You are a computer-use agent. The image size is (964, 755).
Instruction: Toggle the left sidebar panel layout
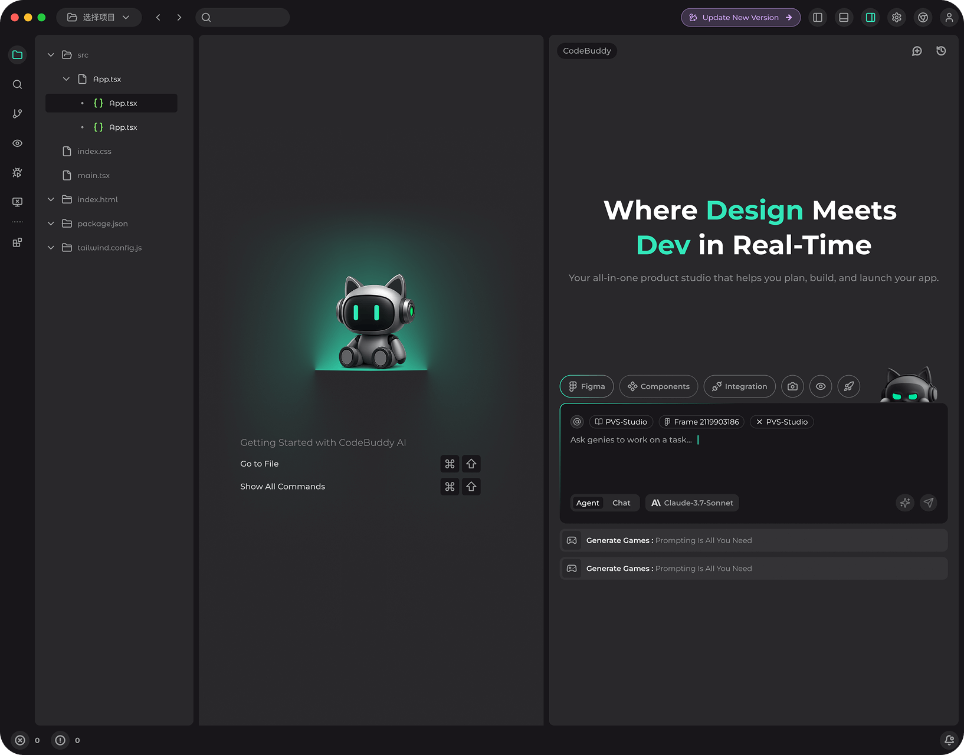[x=818, y=18]
